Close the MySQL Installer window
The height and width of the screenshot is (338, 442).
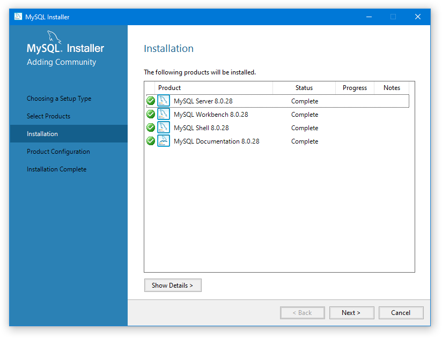[x=418, y=17]
